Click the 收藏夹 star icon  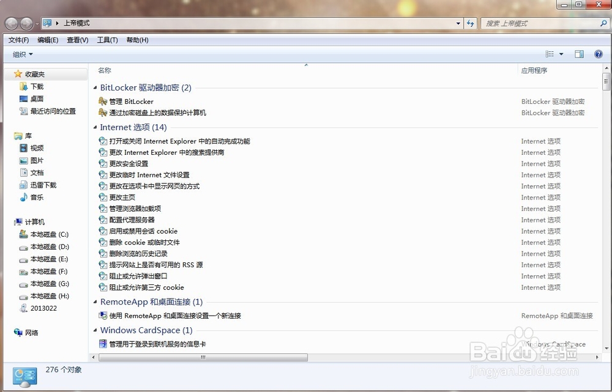(18, 74)
